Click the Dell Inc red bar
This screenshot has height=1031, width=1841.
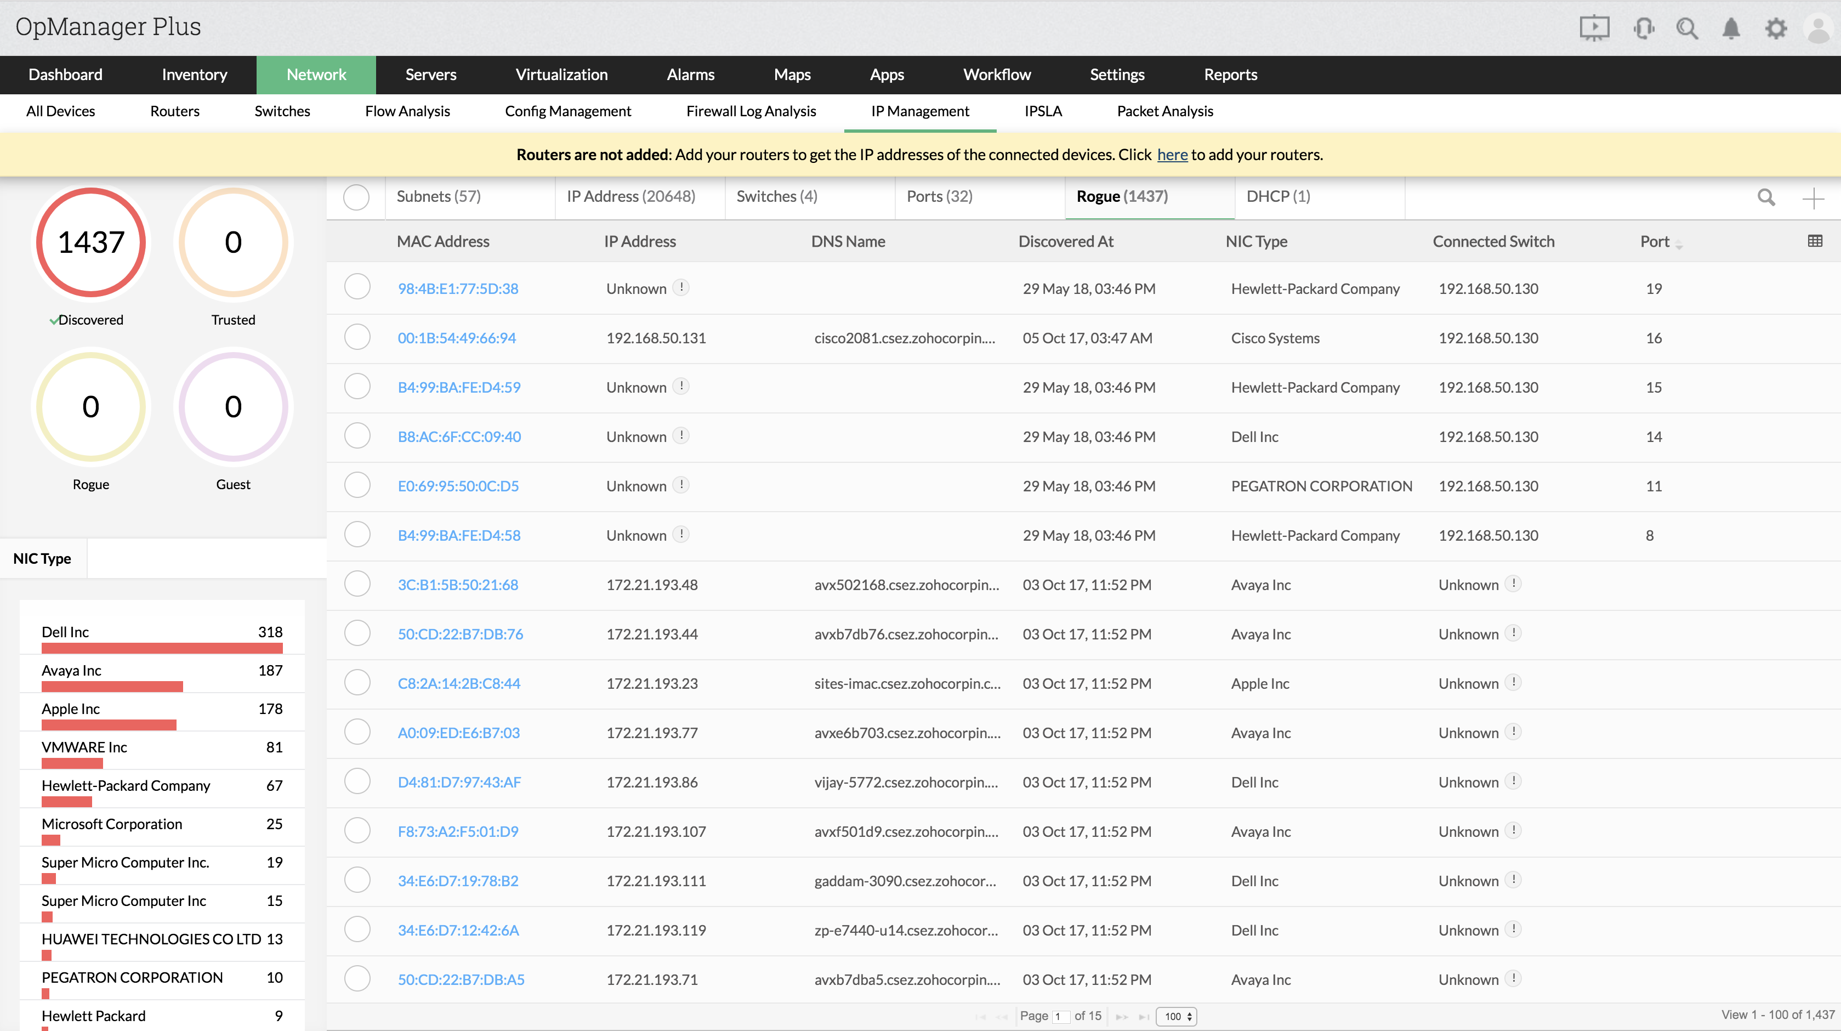tap(162, 648)
